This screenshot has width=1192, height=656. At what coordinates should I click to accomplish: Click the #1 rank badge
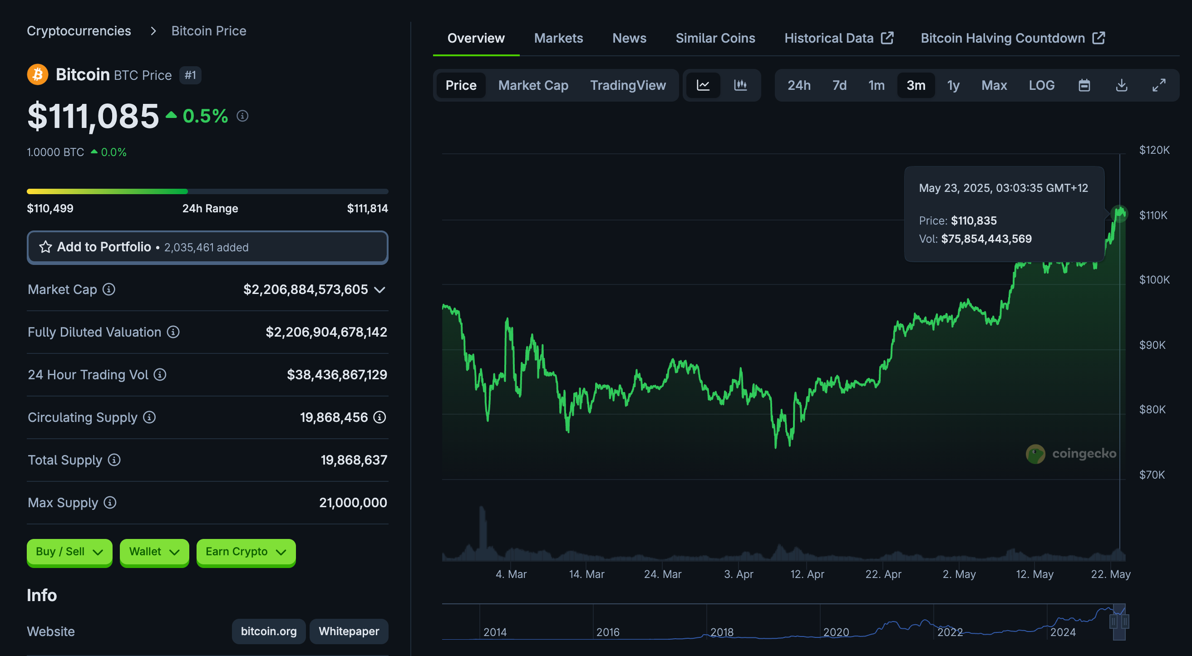[190, 75]
